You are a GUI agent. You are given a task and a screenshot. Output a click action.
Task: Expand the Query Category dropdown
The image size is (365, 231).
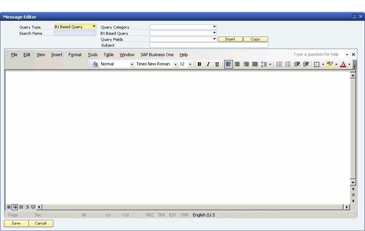tap(214, 27)
